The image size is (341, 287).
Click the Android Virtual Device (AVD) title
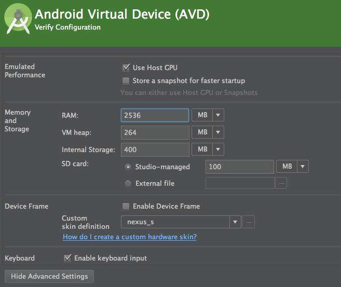coord(122,15)
